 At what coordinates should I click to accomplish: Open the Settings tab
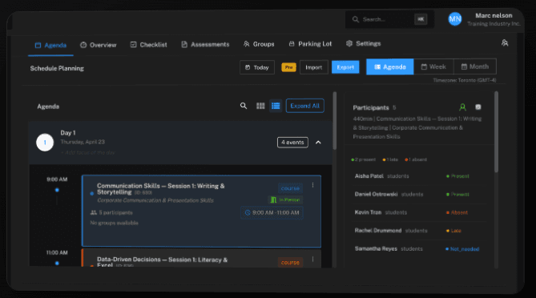(364, 43)
